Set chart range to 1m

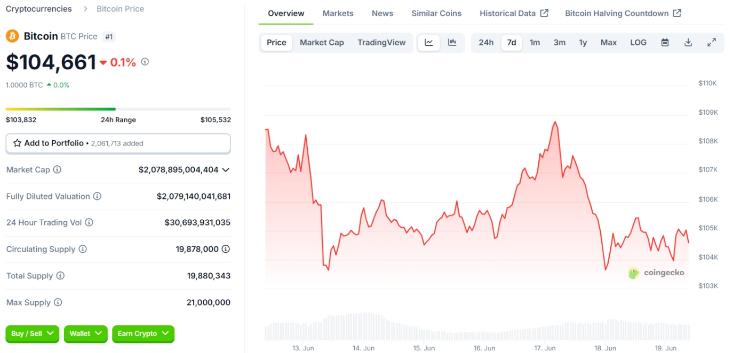point(535,43)
